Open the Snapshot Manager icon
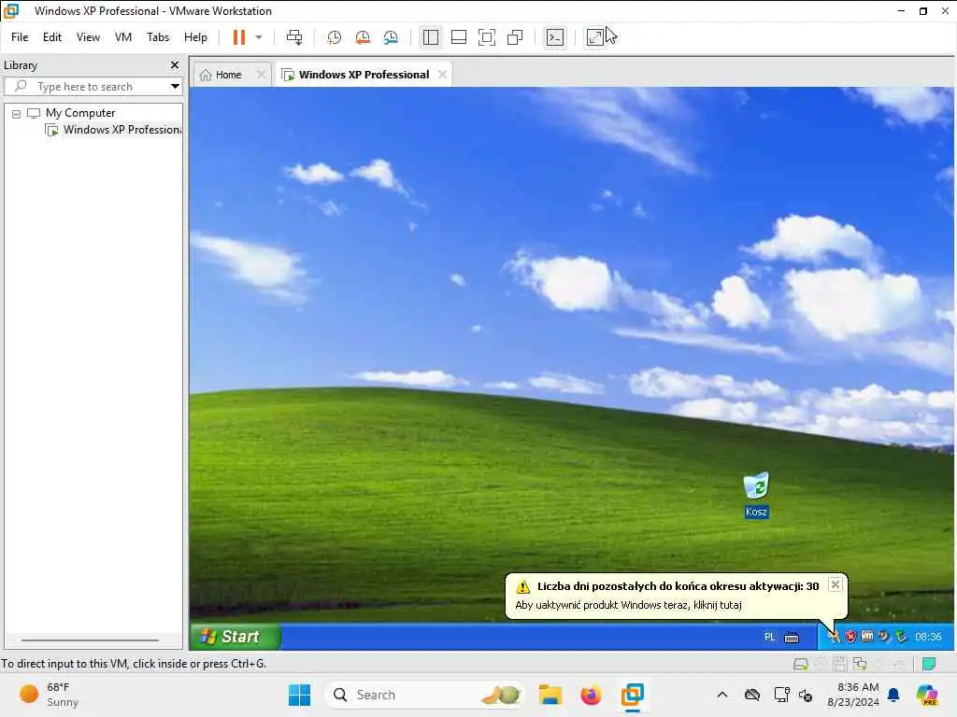Image resolution: width=957 pixels, height=717 pixels. click(x=391, y=37)
